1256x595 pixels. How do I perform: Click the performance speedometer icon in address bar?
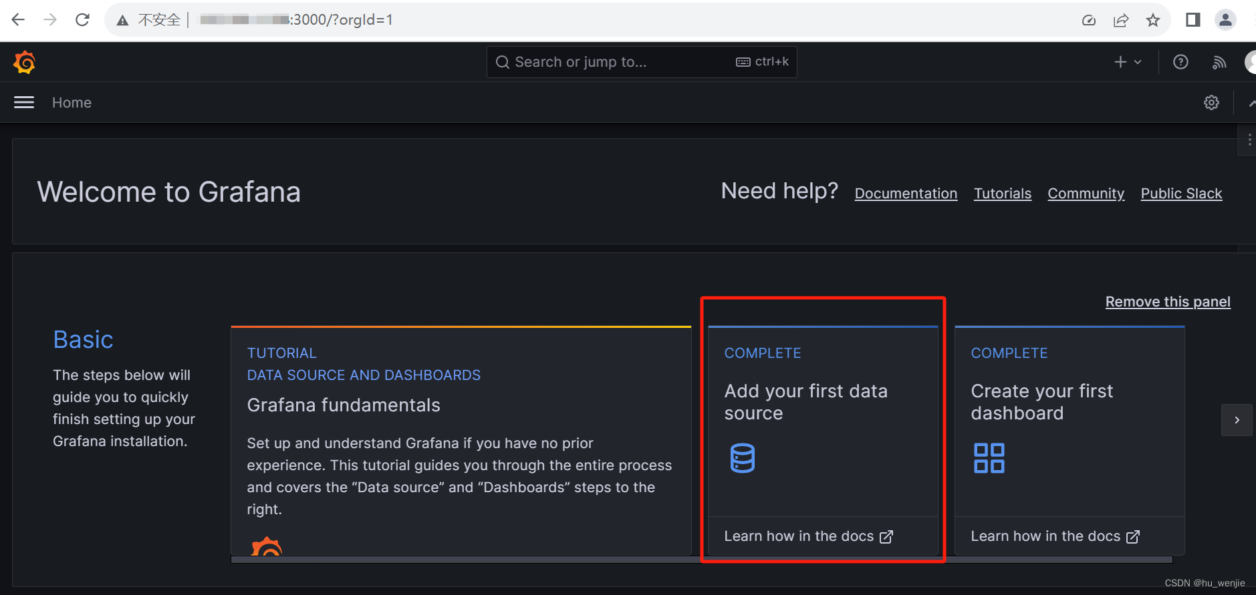1089,20
